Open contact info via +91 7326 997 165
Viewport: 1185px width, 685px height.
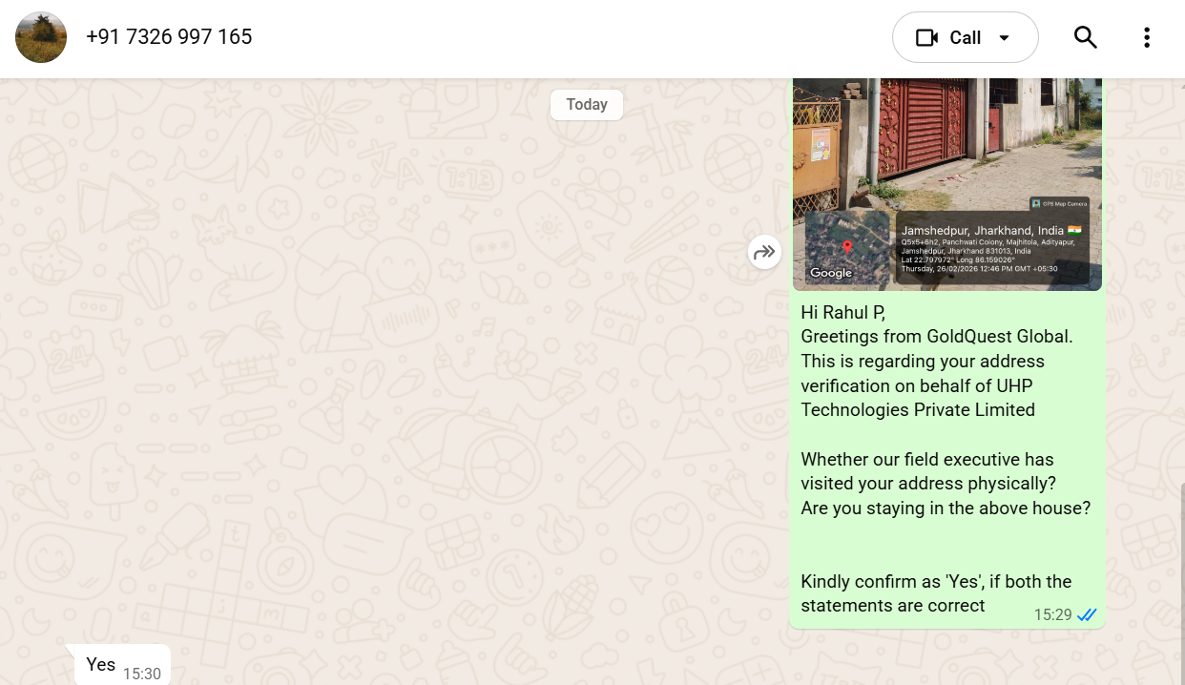click(169, 37)
